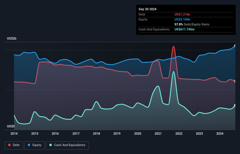Click the 2020 x-axis label

tap(138, 134)
